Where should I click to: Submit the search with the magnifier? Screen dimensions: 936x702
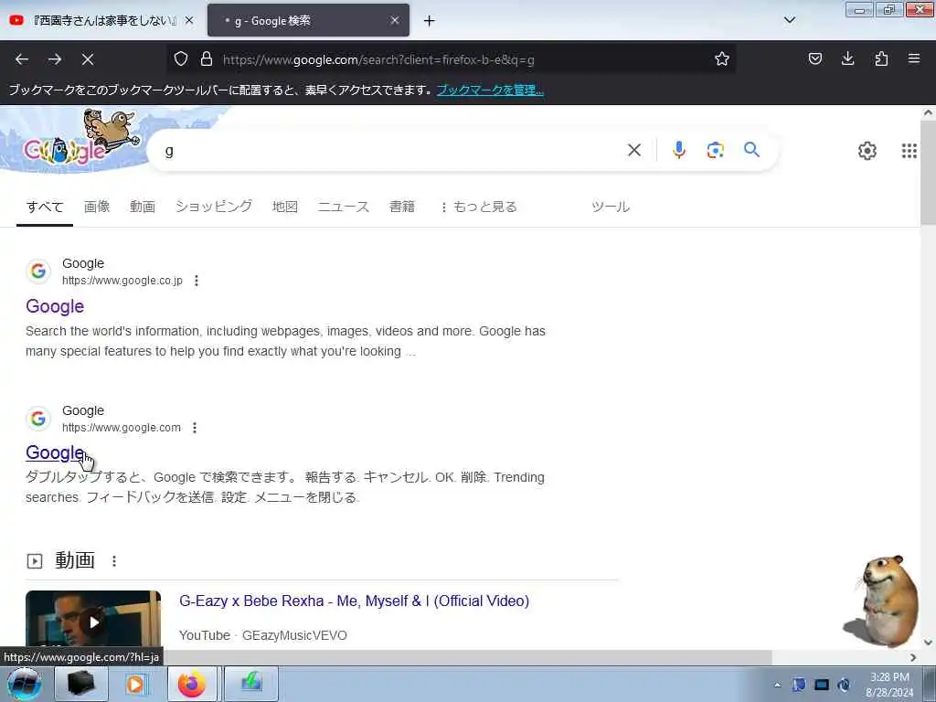click(751, 150)
